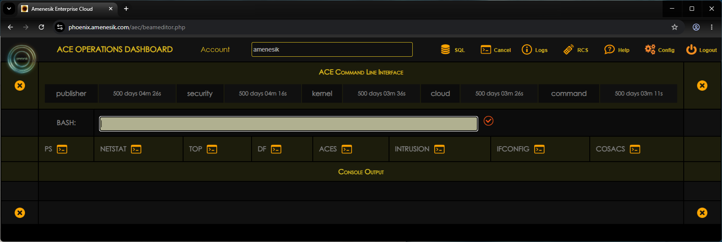Run the COSACS terminal icon
This screenshot has height=242, width=722.
coord(635,149)
